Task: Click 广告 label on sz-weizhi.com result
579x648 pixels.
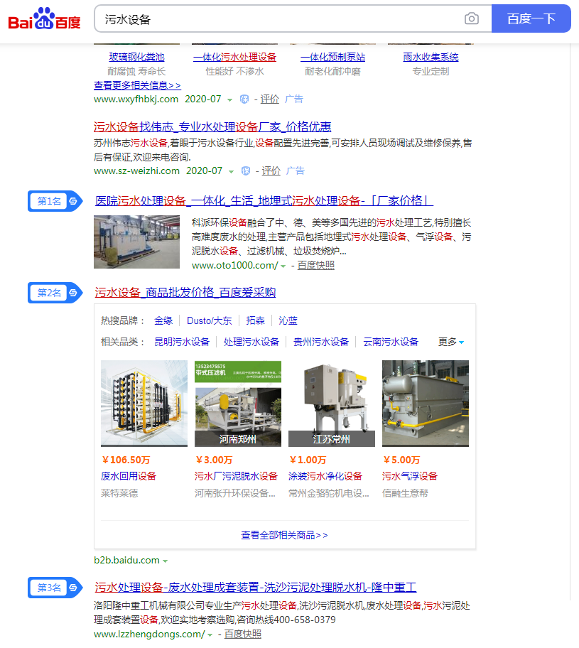Action: pyautogui.click(x=296, y=171)
